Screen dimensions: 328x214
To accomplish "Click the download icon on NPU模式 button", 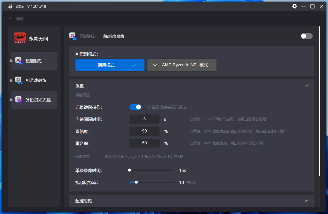I will pyautogui.click(x=155, y=65).
